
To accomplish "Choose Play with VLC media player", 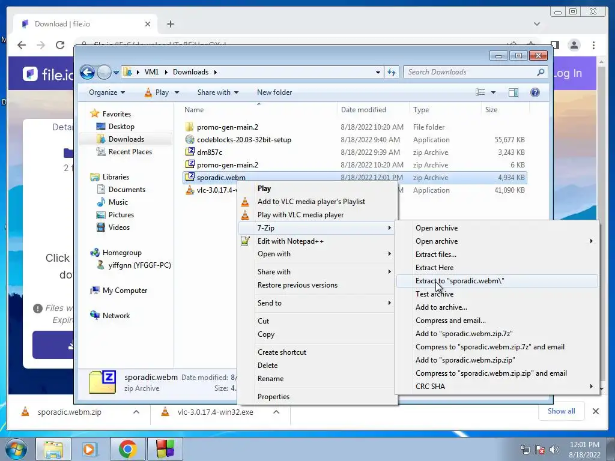I will point(317,215).
